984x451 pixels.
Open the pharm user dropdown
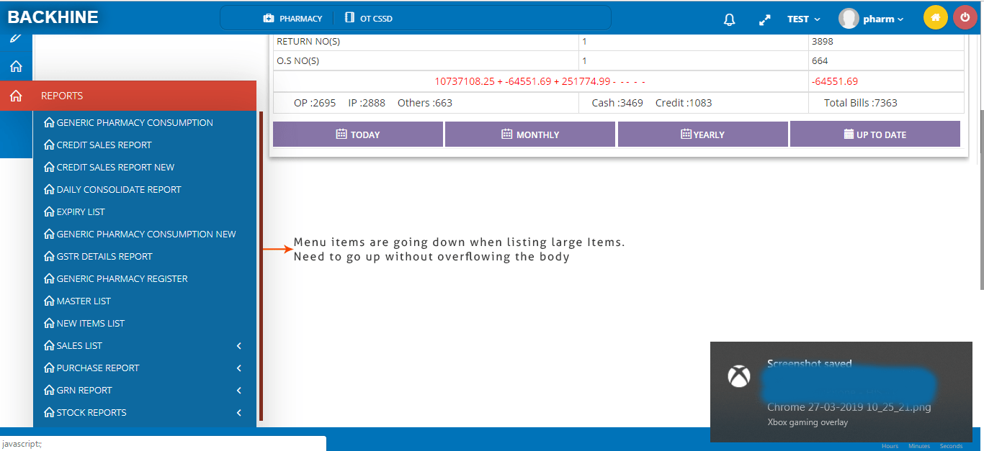pos(879,19)
